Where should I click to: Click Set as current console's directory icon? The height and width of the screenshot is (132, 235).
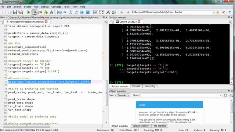pos(224,12)
